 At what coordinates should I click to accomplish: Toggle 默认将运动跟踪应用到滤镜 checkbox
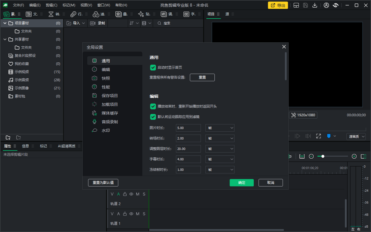[153, 117]
